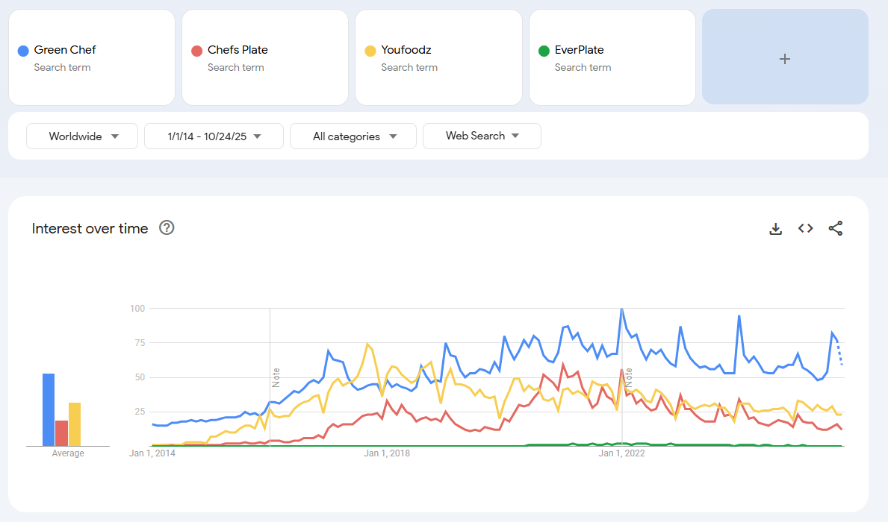888x522 pixels.
Task: Expand the All categories dropdown
Action: (x=353, y=136)
